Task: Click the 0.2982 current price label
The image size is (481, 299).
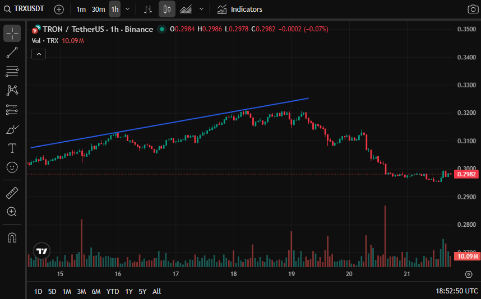Action: tap(466, 174)
